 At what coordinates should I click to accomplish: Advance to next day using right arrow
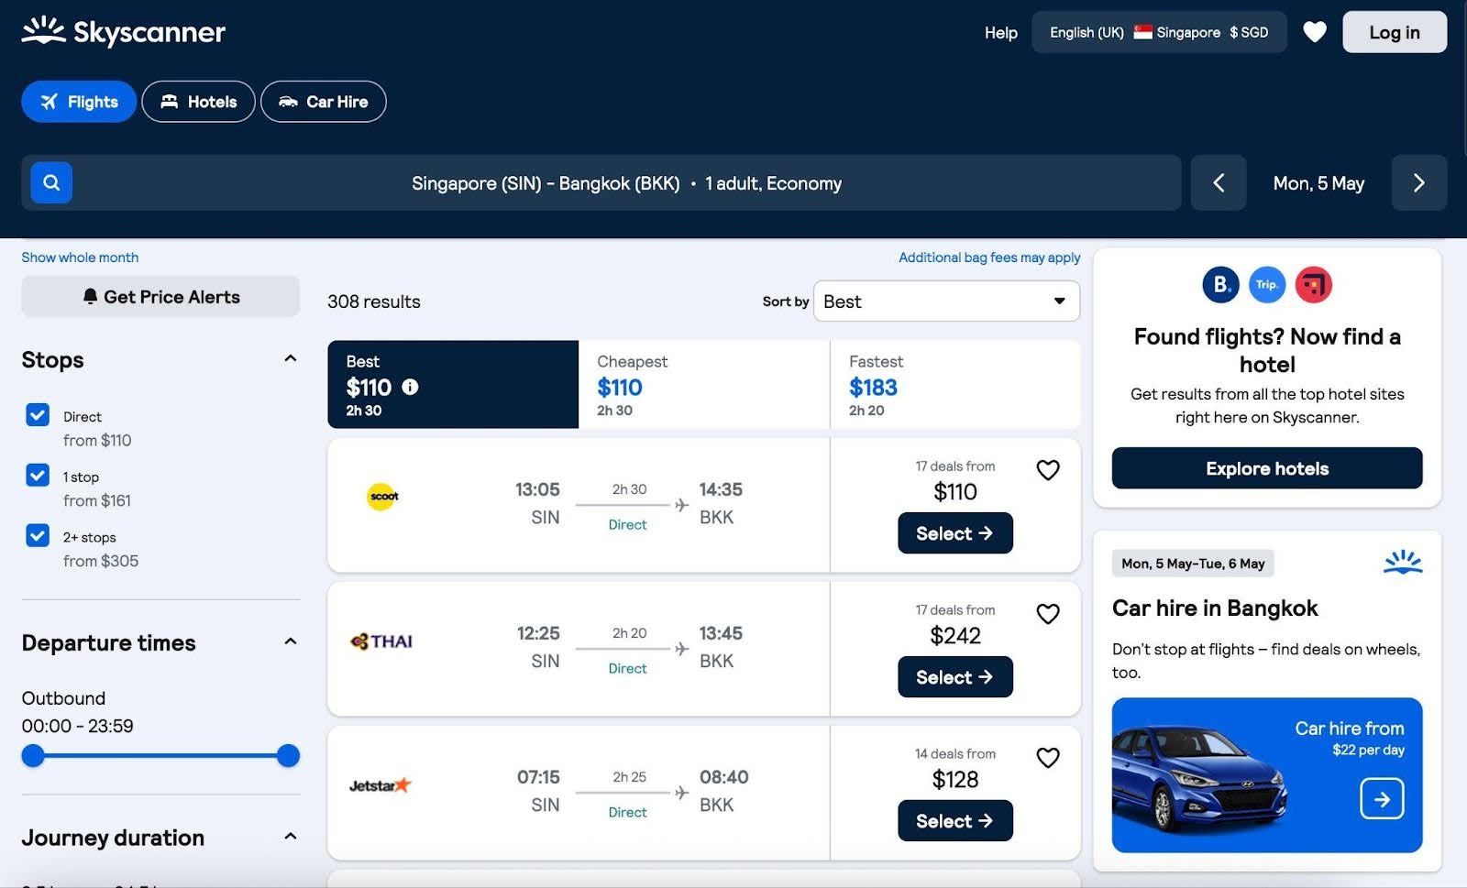pyautogui.click(x=1418, y=183)
